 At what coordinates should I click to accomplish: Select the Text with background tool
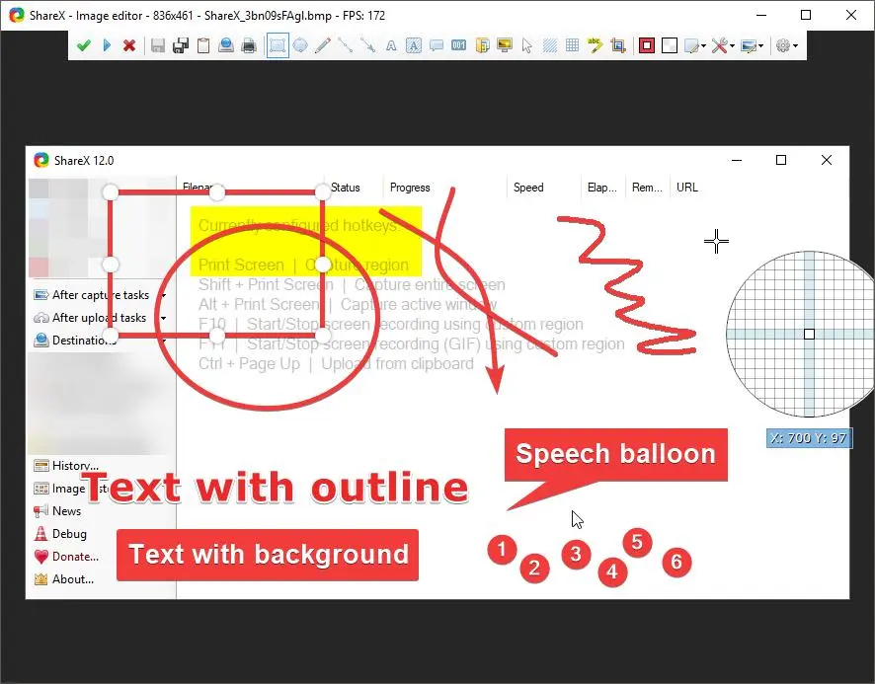414,45
